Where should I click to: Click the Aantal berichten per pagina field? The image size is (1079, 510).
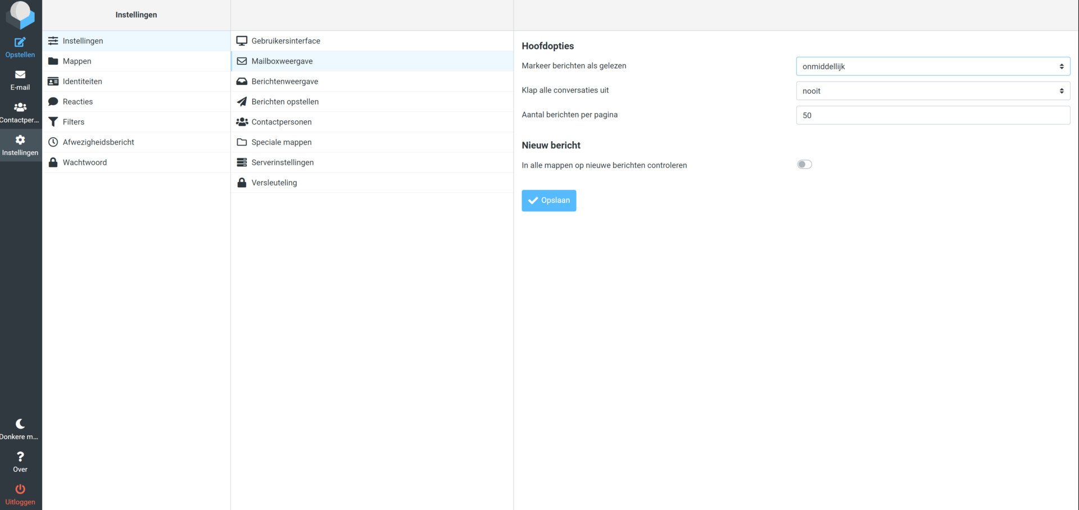pos(933,115)
